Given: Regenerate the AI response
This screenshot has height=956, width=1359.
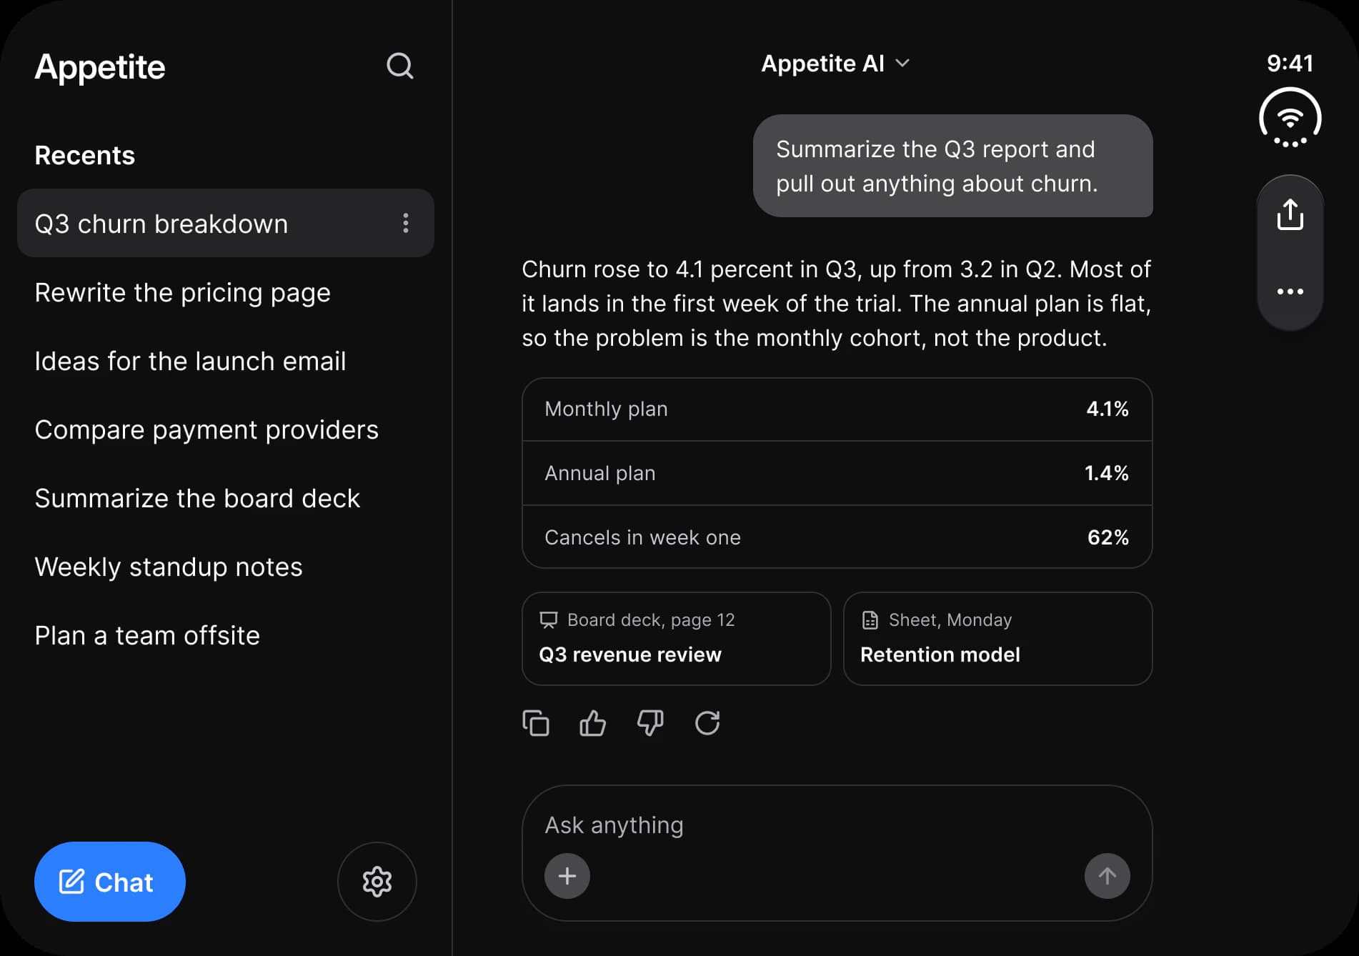Looking at the screenshot, I should 707,723.
